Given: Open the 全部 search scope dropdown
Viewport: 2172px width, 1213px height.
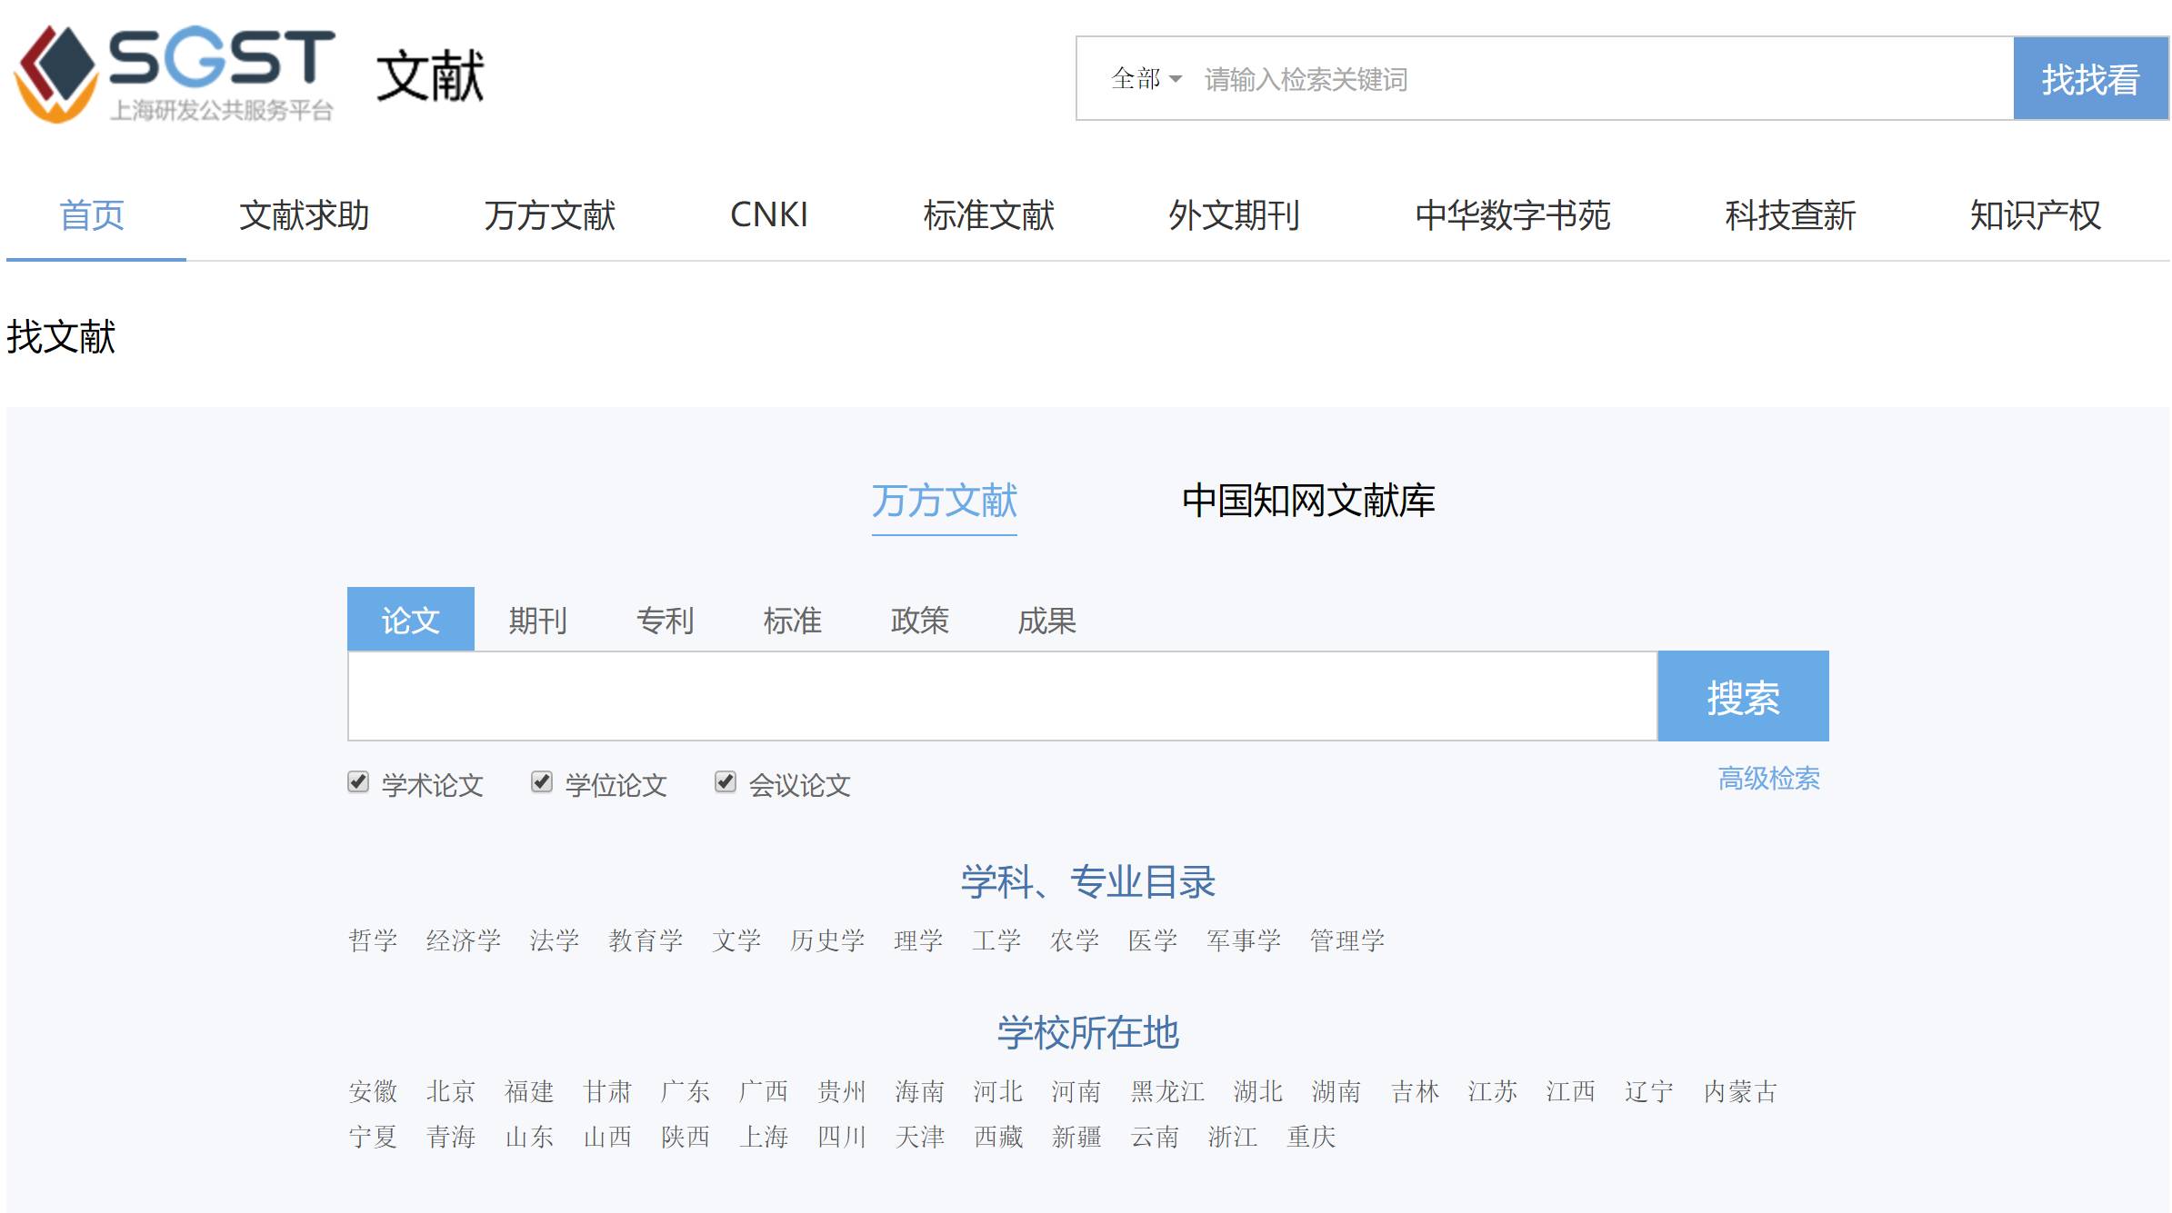Looking at the screenshot, I should [x=1146, y=79].
